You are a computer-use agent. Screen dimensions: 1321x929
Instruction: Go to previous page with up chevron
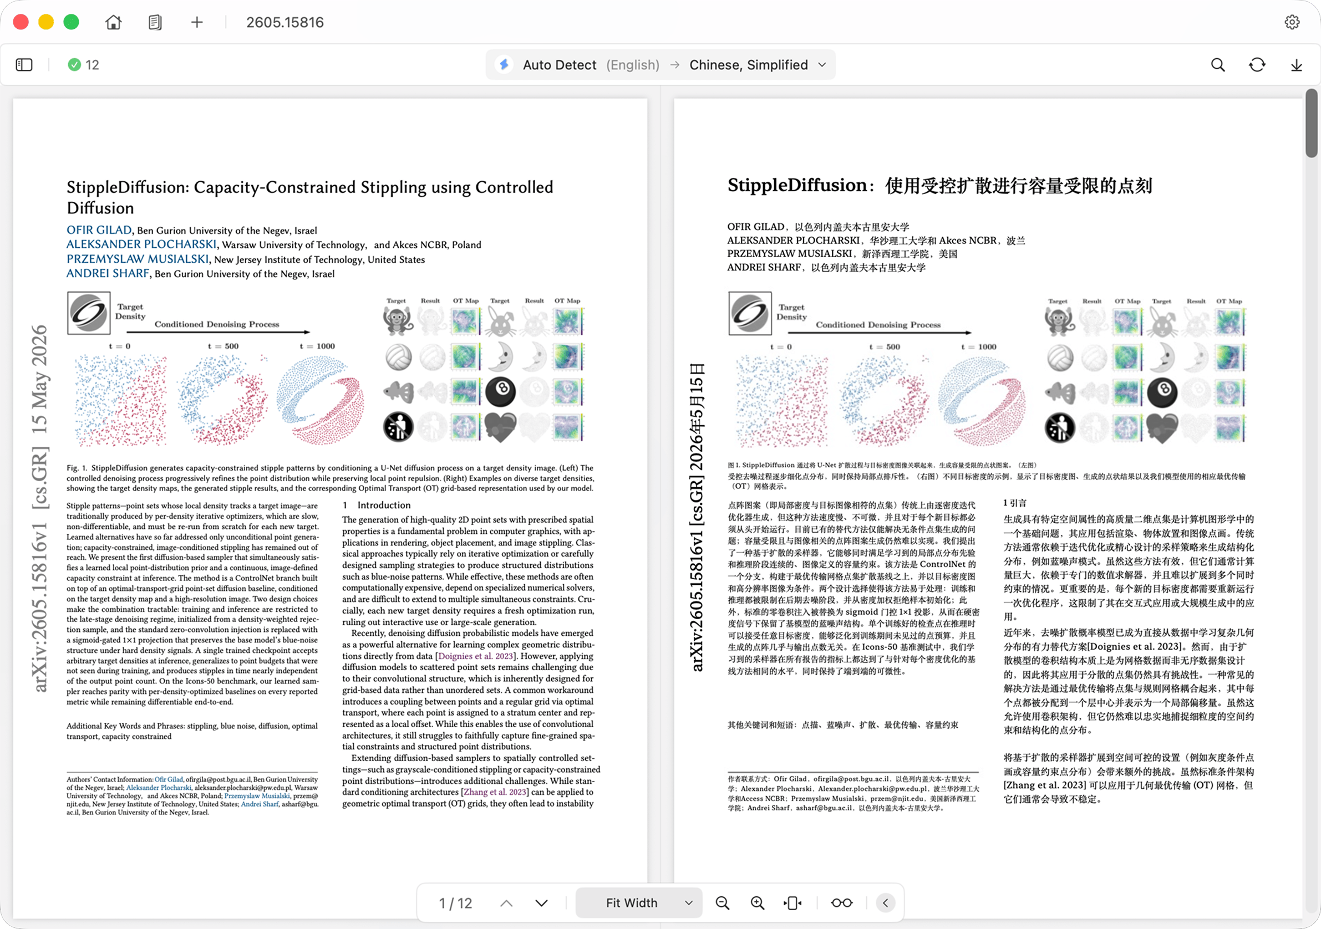[x=506, y=903]
